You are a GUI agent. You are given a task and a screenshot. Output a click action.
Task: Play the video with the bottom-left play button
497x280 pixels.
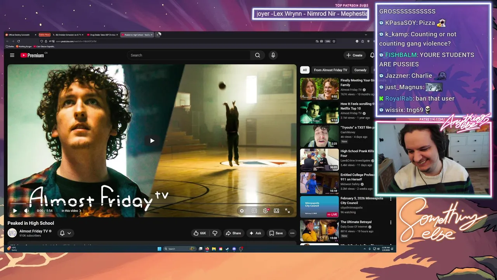15,211
